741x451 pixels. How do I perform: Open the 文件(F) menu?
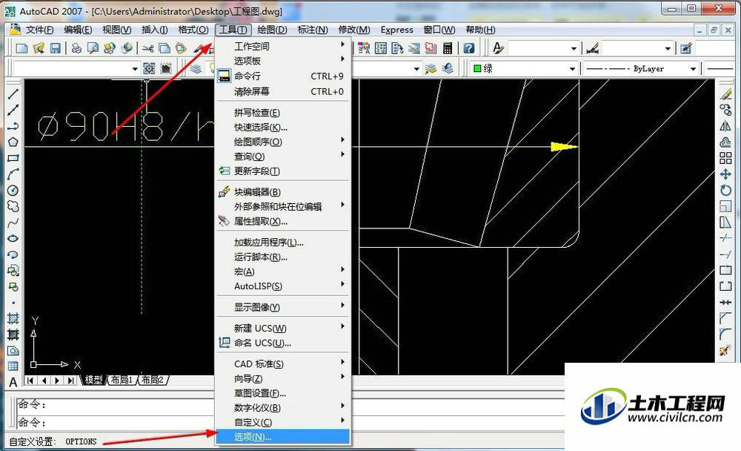pyautogui.click(x=39, y=30)
